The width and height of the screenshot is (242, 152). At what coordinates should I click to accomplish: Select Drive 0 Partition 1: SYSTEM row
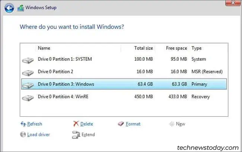(124, 59)
